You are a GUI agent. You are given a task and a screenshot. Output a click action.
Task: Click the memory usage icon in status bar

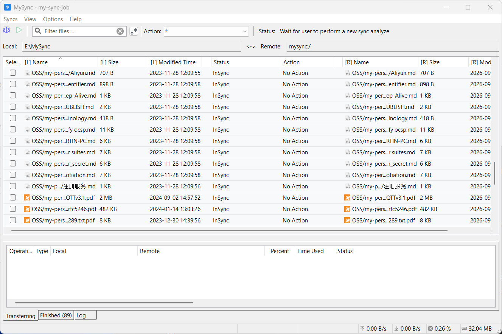coord(464,328)
